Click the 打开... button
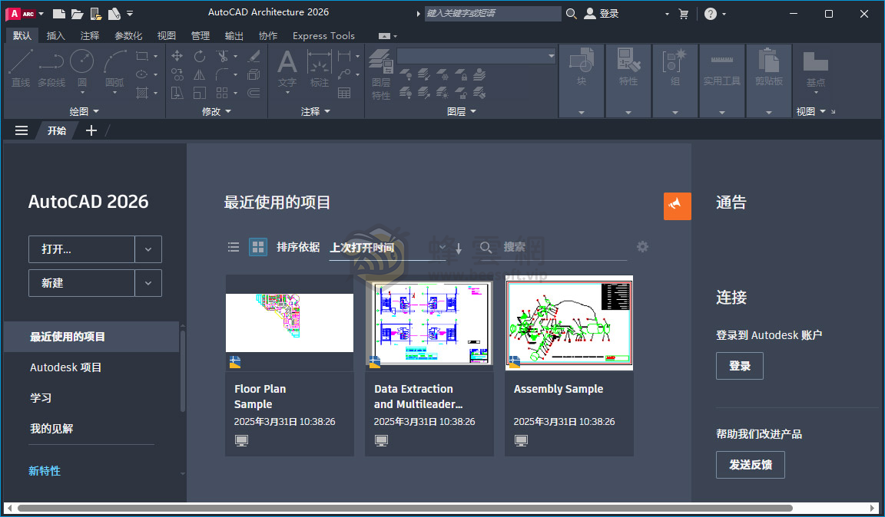The height and width of the screenshot is (517, 885). tap(82, 249)
